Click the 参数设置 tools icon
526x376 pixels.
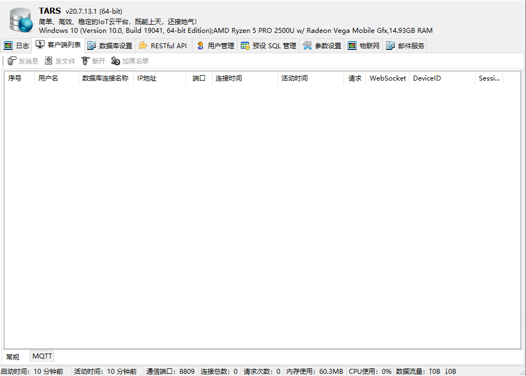click(307, 45)
